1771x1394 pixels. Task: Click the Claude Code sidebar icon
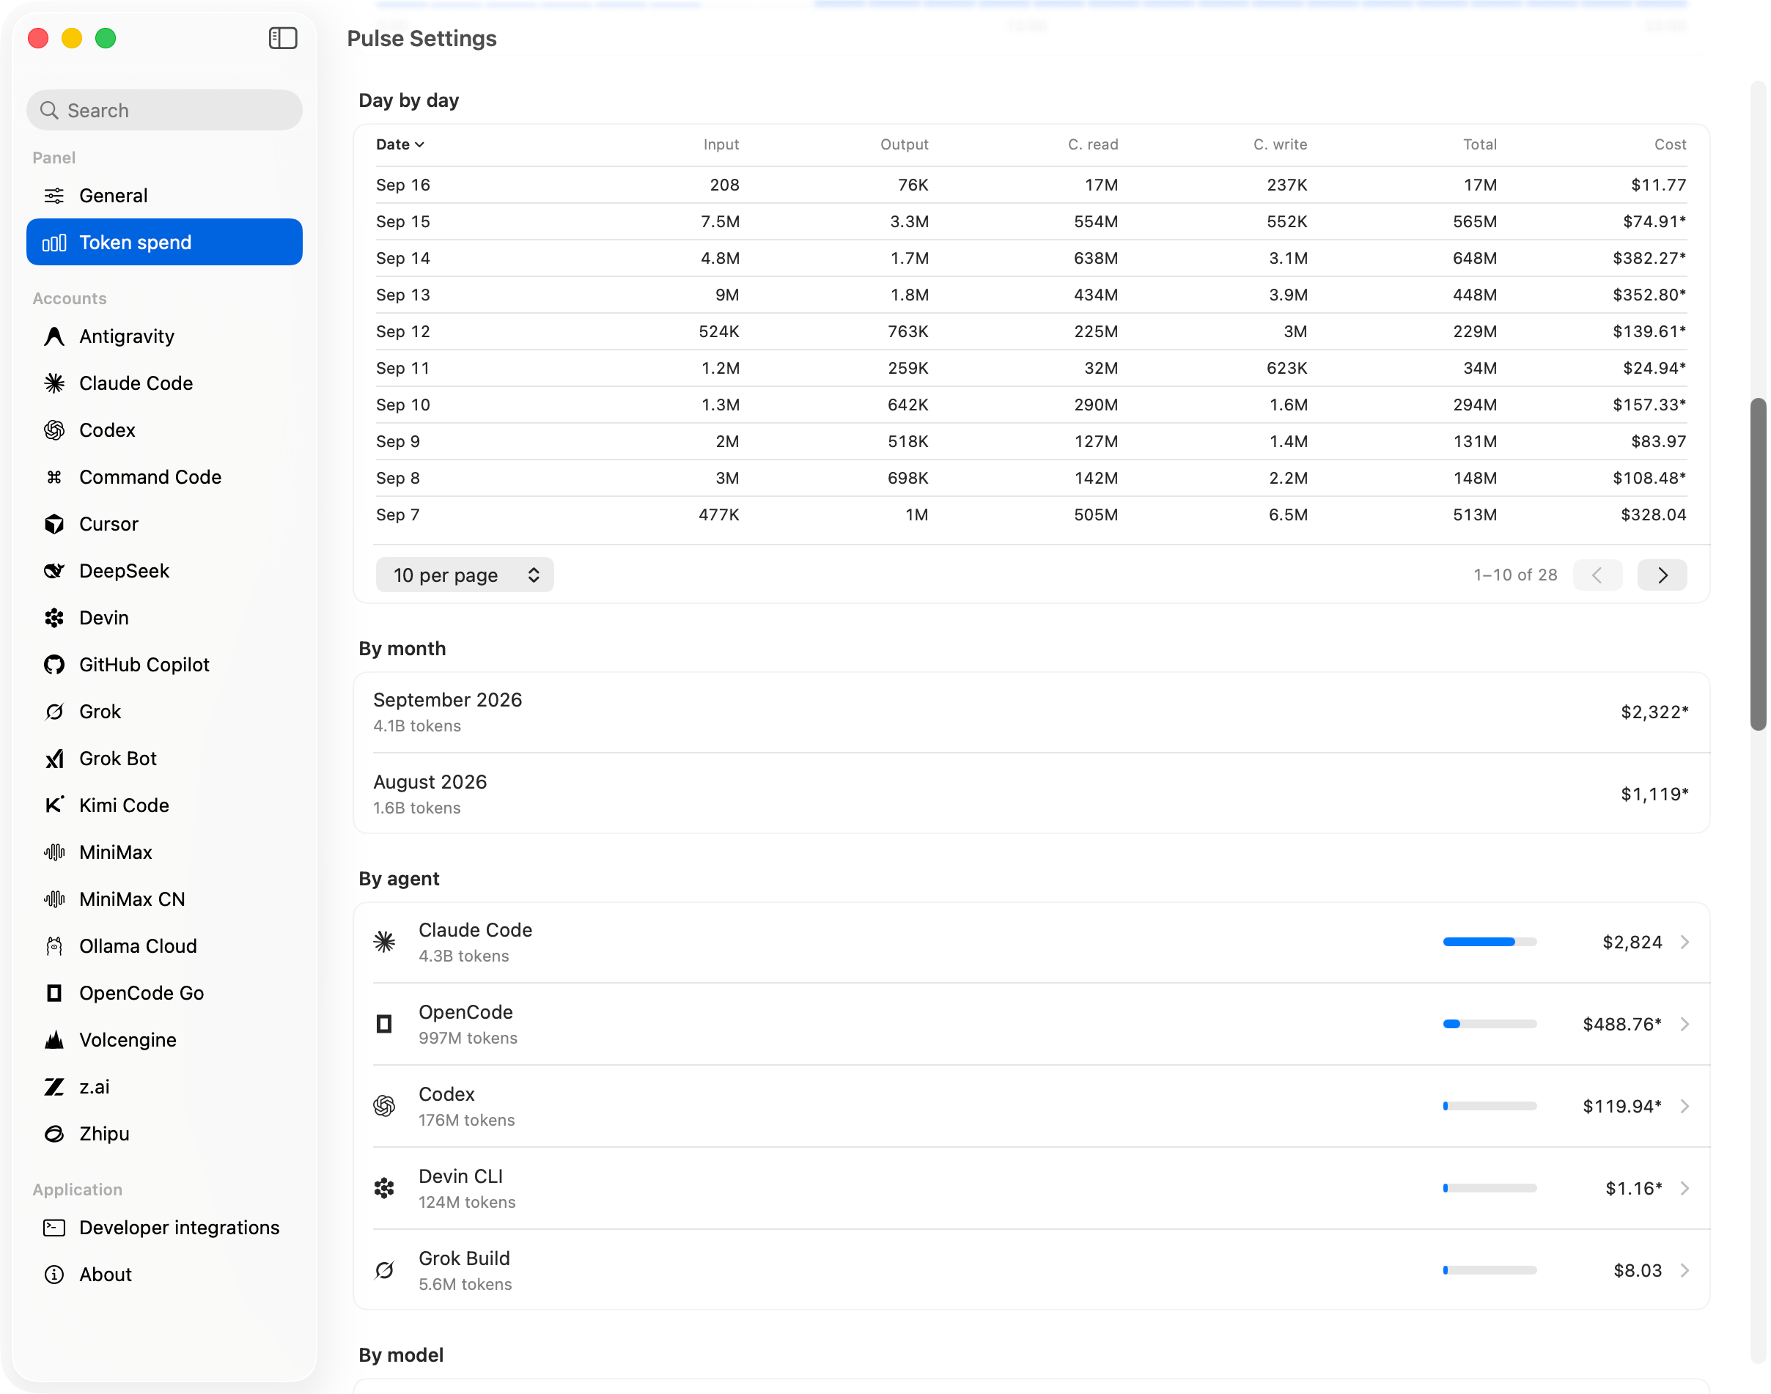(54, 383)
